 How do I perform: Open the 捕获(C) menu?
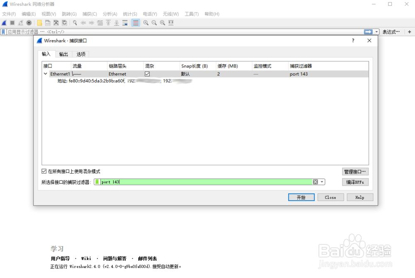(x=90, y=14)
